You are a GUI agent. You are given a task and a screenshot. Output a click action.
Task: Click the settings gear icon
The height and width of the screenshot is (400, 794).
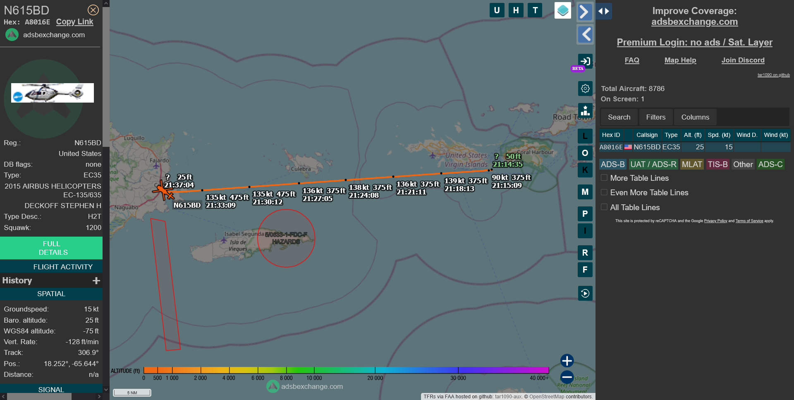(x=585, y=89)
